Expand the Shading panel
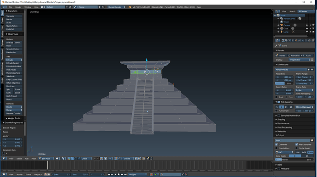This screenshot has height=177, width=317. [x=281, y=120]
